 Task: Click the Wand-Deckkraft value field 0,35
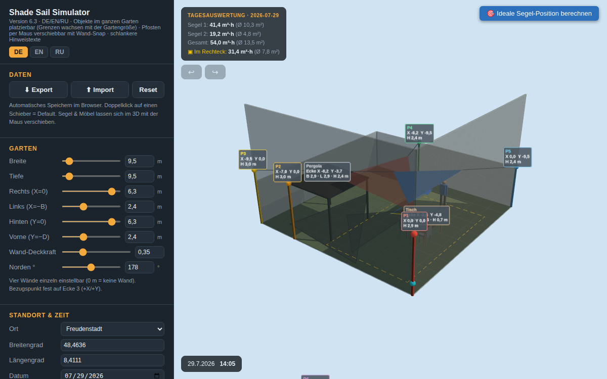[150, 252]
